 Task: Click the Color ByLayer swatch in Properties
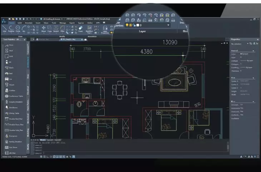tap(241, 54)
